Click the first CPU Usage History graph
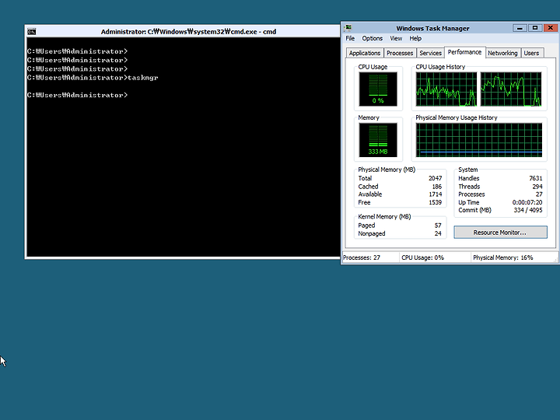 (x=446, y=89)
